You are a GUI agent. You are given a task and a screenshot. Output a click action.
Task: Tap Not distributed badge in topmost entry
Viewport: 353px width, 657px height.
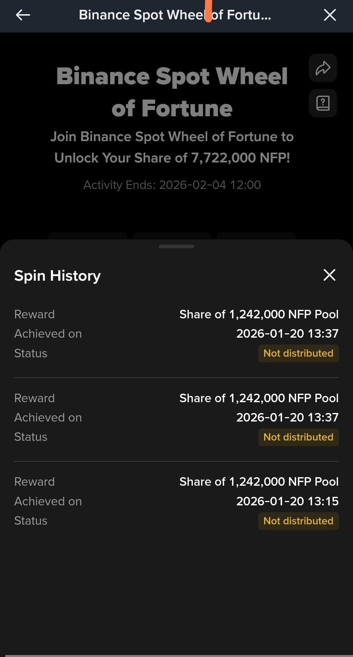(x=298, y=353)
